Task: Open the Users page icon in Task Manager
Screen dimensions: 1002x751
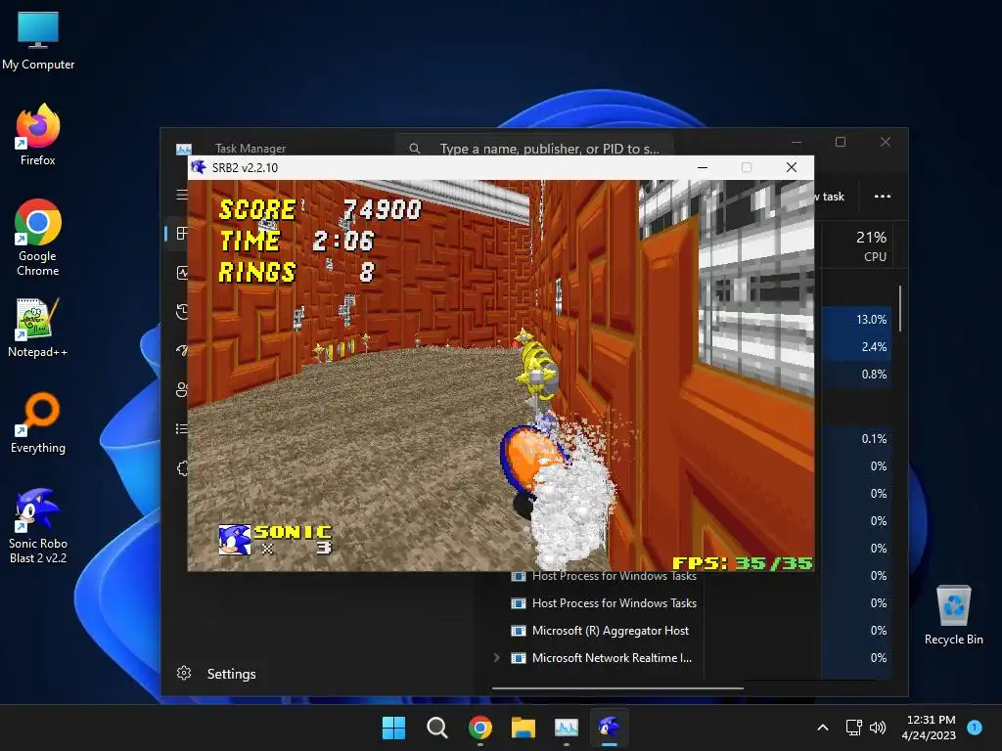Action: click(x=182, y=389)
